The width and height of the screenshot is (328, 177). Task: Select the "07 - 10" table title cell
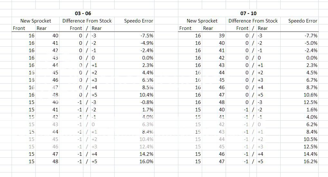click(248, 13)
